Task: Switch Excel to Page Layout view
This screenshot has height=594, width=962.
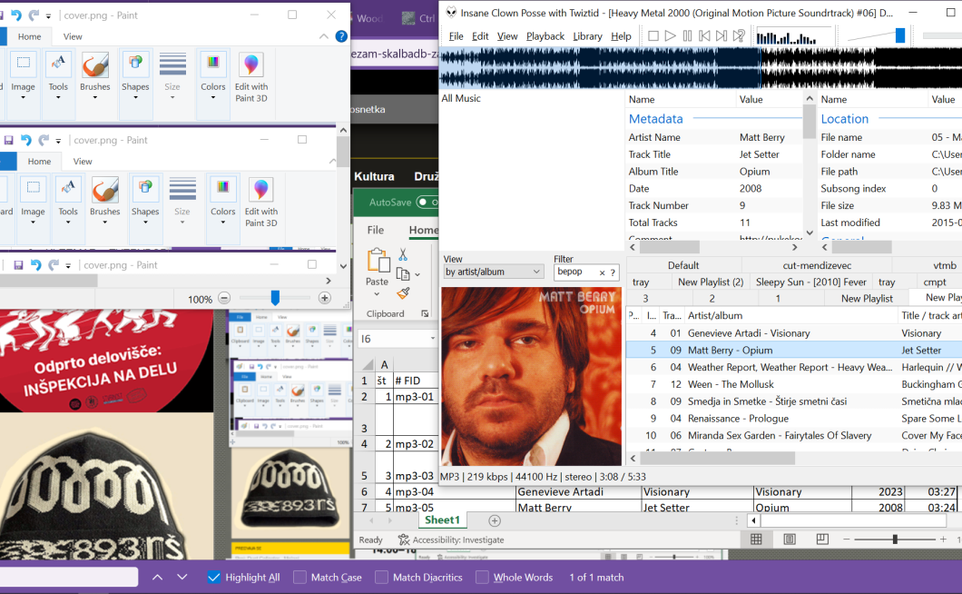Action: click(790, 540)
